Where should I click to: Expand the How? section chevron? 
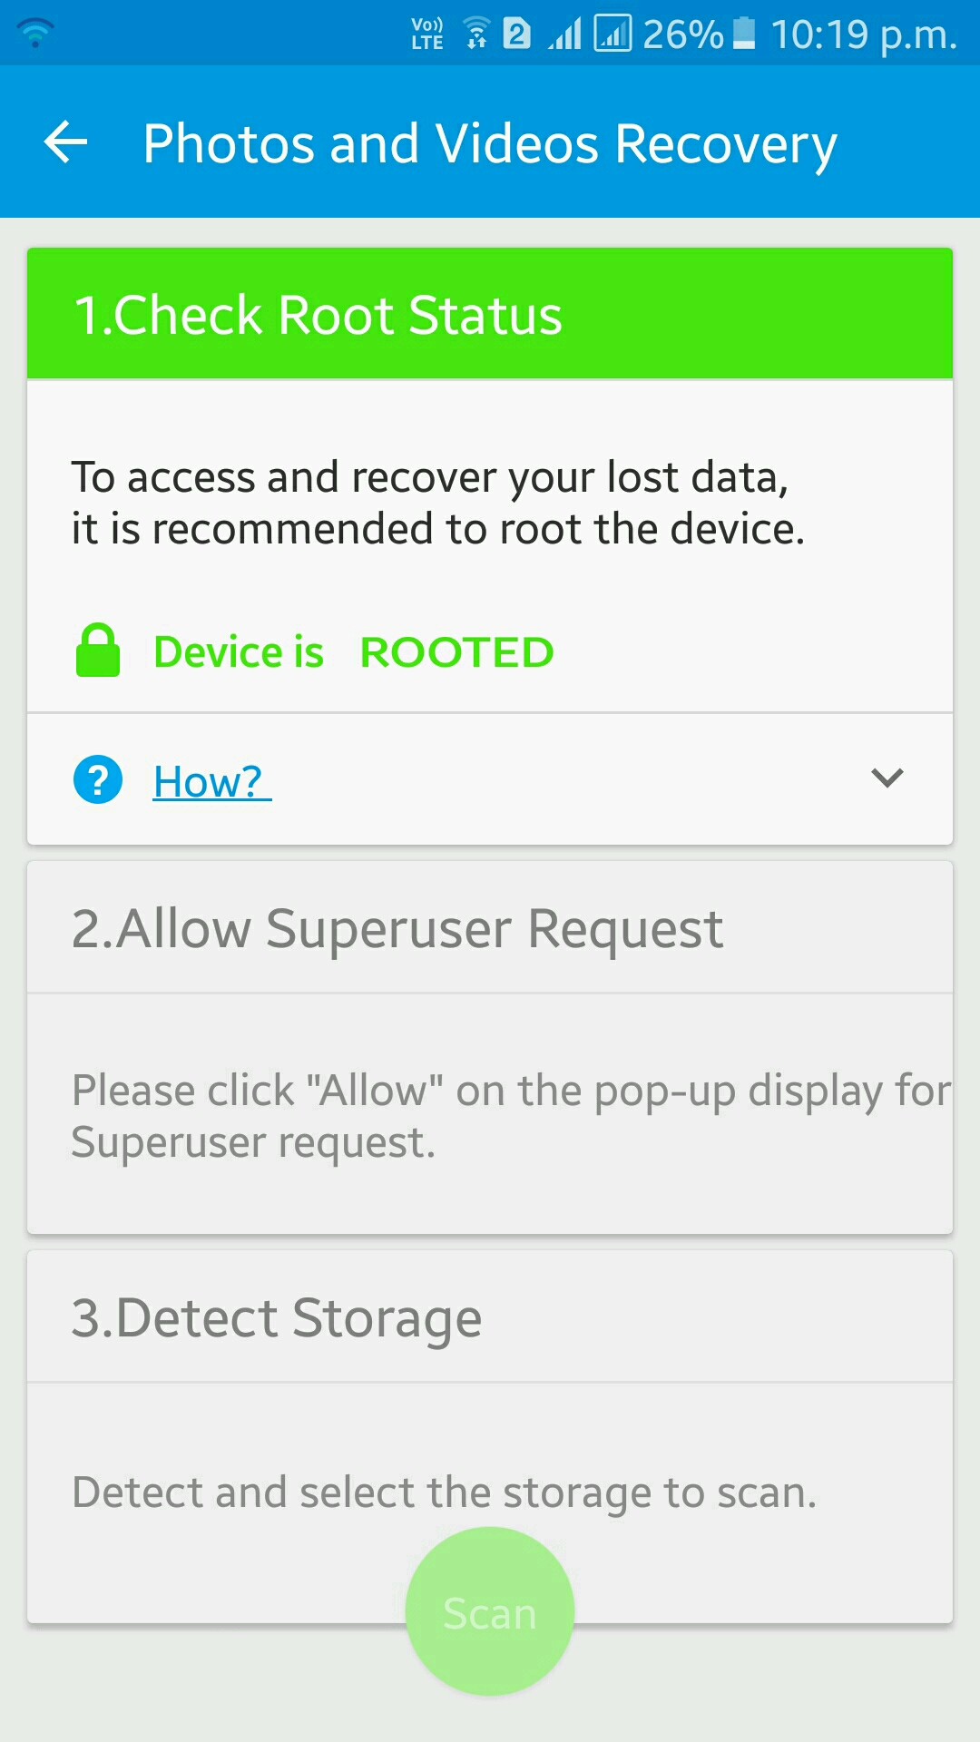887,778
